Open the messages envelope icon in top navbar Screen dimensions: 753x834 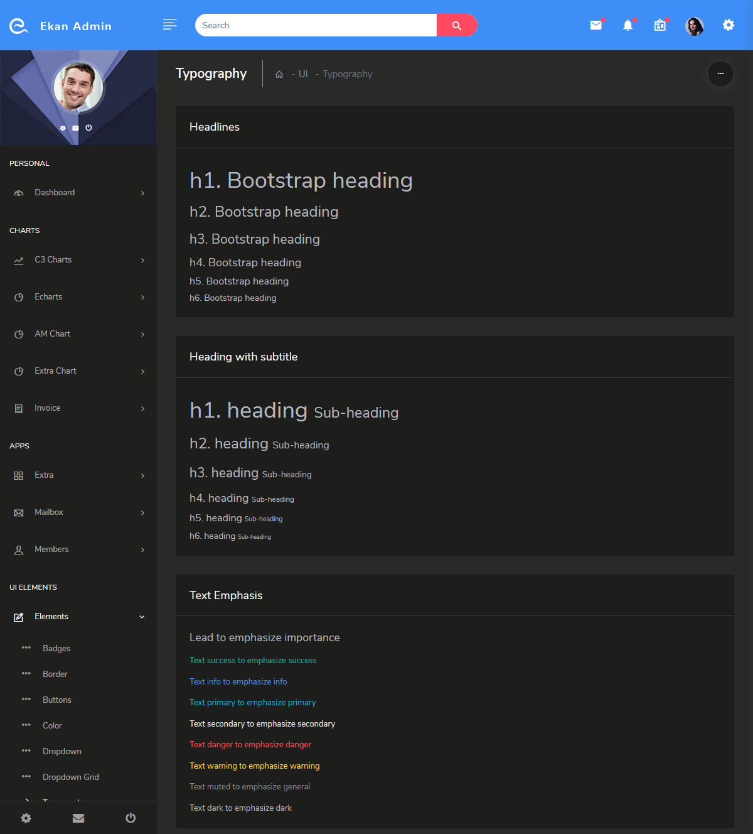pyautogui.click(x=595, y=25)
